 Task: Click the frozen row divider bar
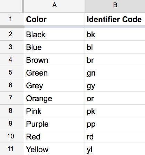click(72, 27)
